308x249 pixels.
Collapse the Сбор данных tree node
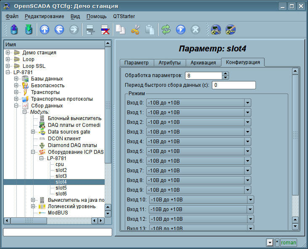coord(16,106)
